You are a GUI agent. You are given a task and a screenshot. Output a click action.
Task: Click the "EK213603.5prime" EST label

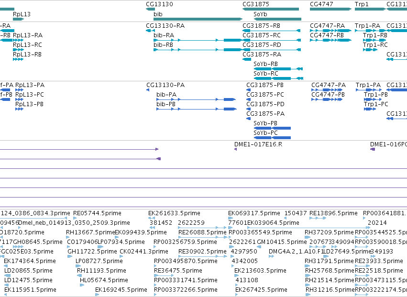coord(260,271)
